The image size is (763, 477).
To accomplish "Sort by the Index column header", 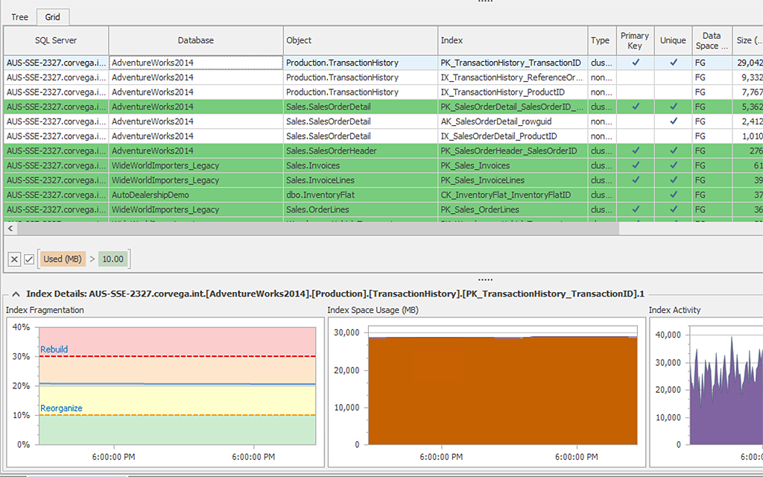I will pyautogui.click(x=511, y=40).
